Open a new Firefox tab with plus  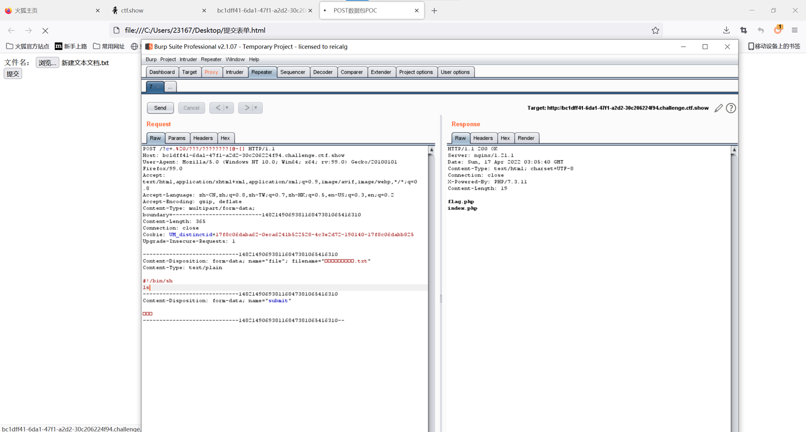pyautogui.click(x=434, y=10)
